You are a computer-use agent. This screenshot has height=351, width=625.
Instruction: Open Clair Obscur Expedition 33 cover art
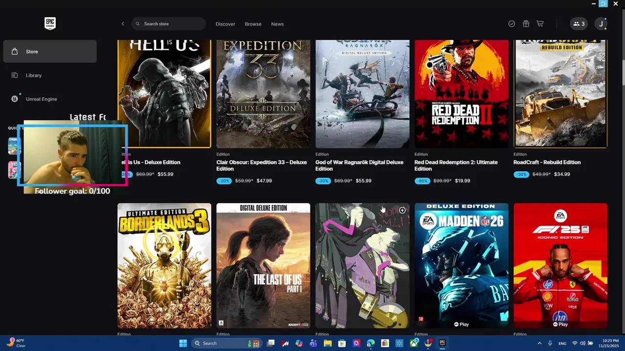tap(263, 94)
